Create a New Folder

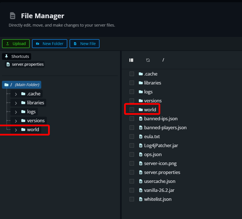pos(50,44)
